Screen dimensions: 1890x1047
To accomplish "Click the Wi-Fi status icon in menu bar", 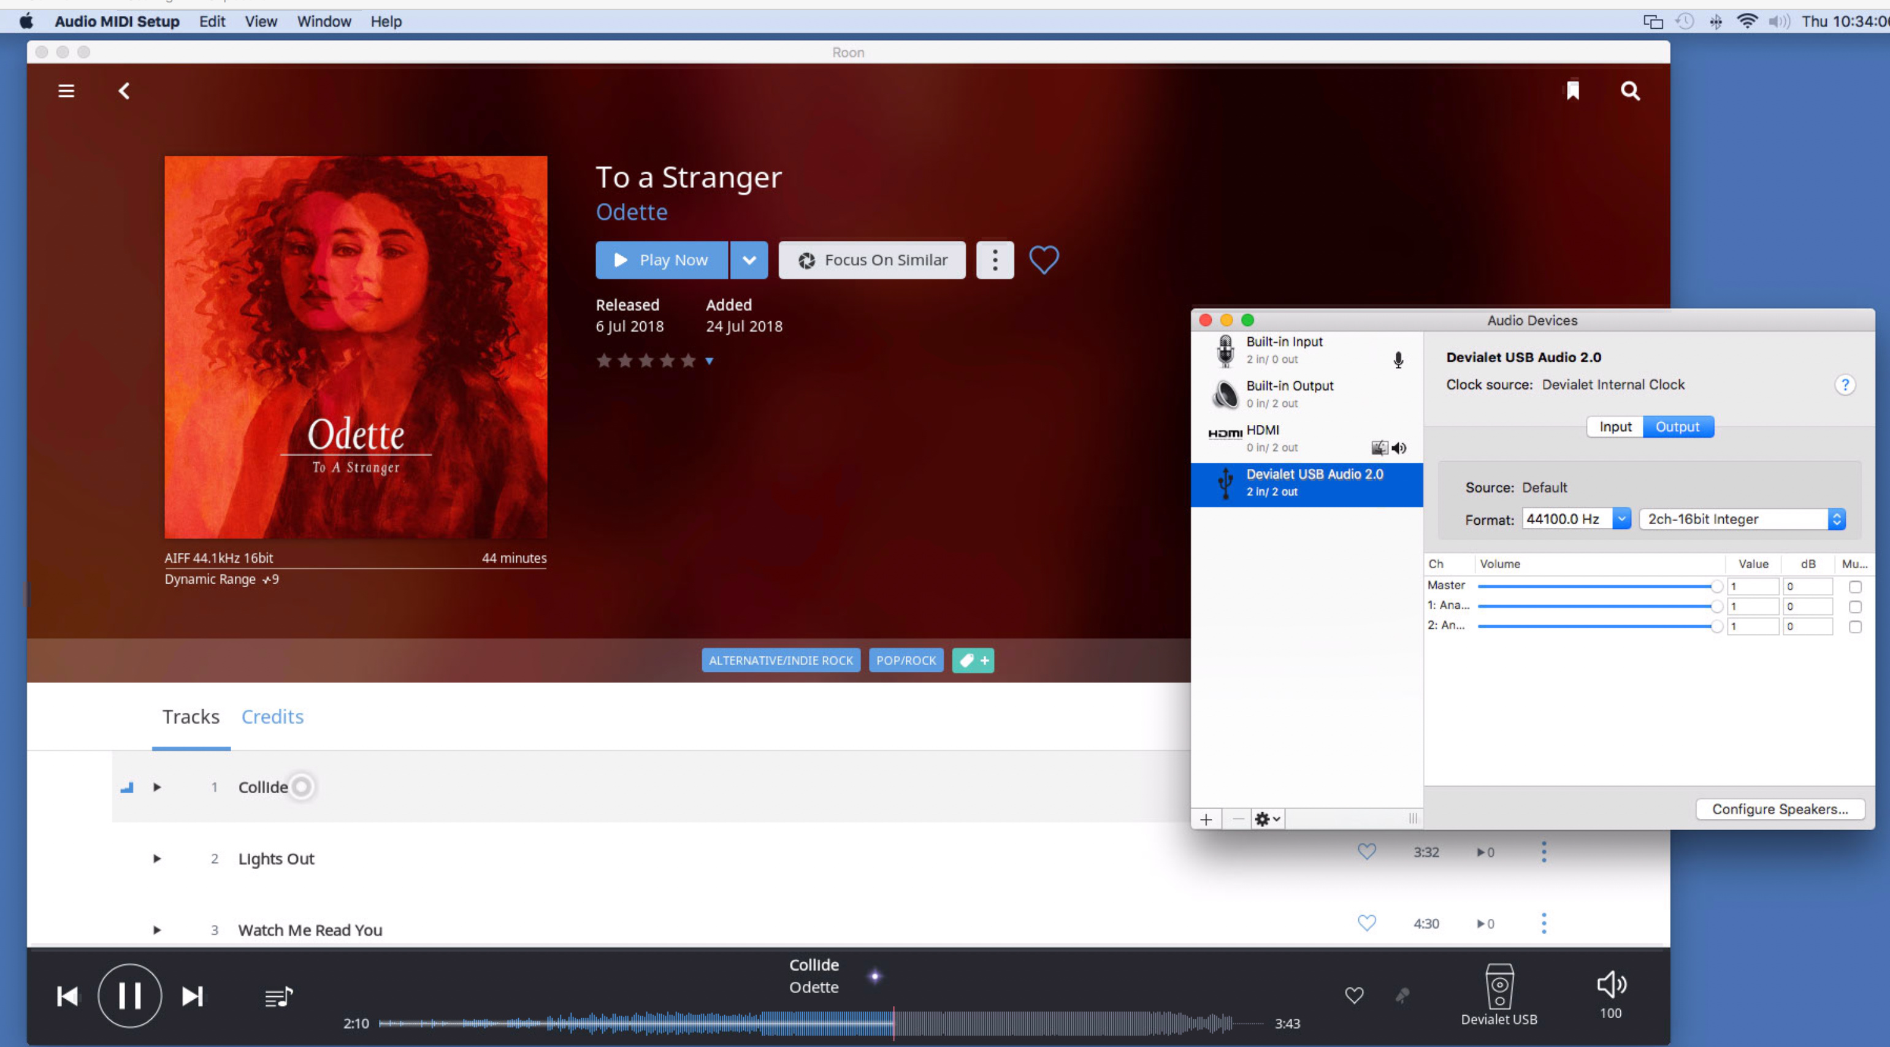I will pyautogui.click(x=1747, y=21).
